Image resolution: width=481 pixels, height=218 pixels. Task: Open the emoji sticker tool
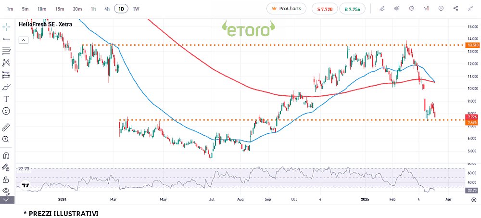[6, 111]
